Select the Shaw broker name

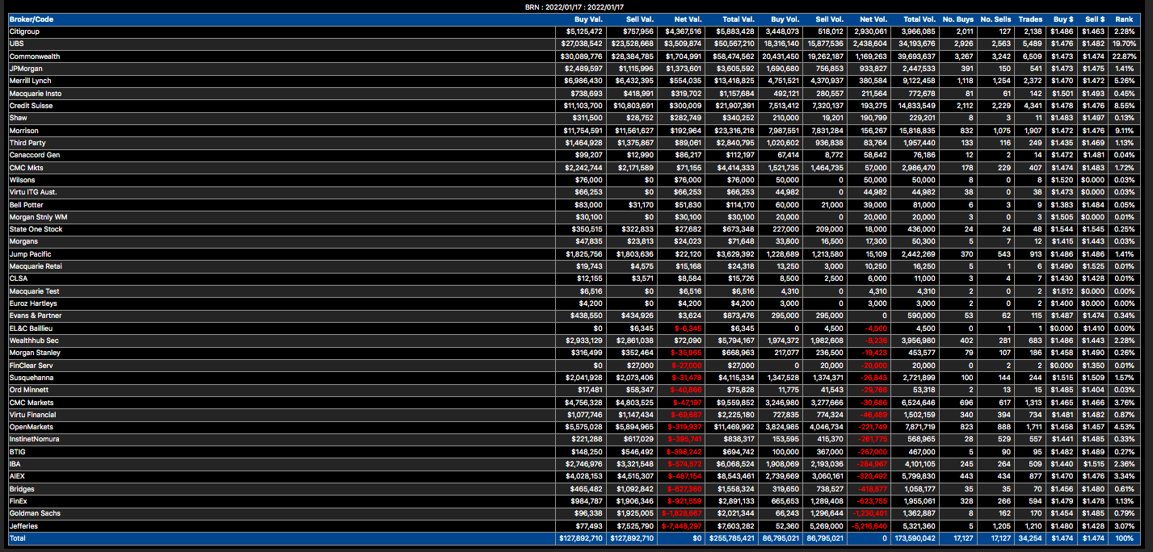[x=18, y=118]
